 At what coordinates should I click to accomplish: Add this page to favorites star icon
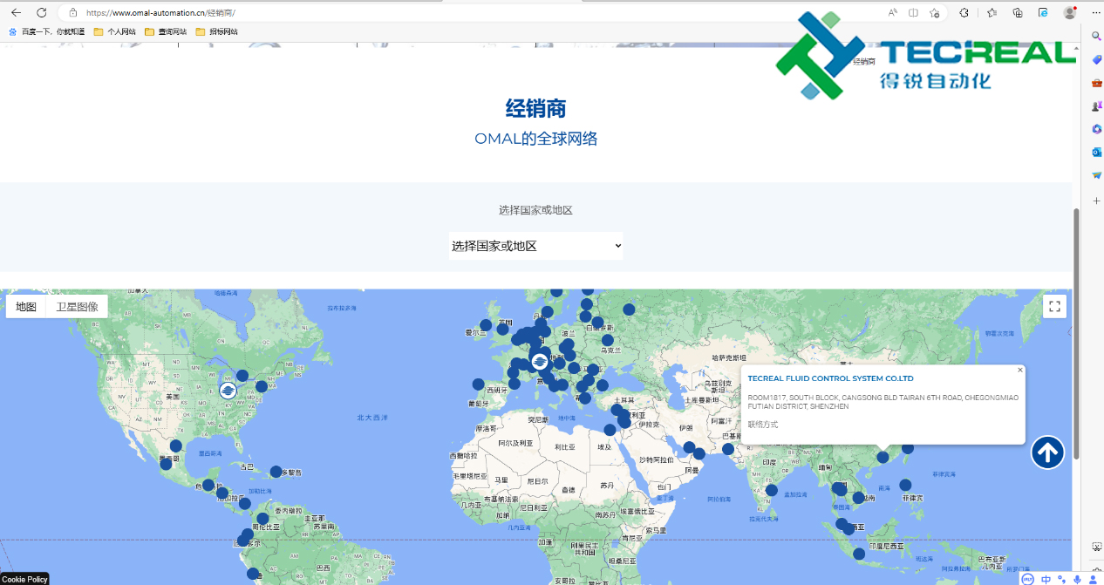(934, 13)
